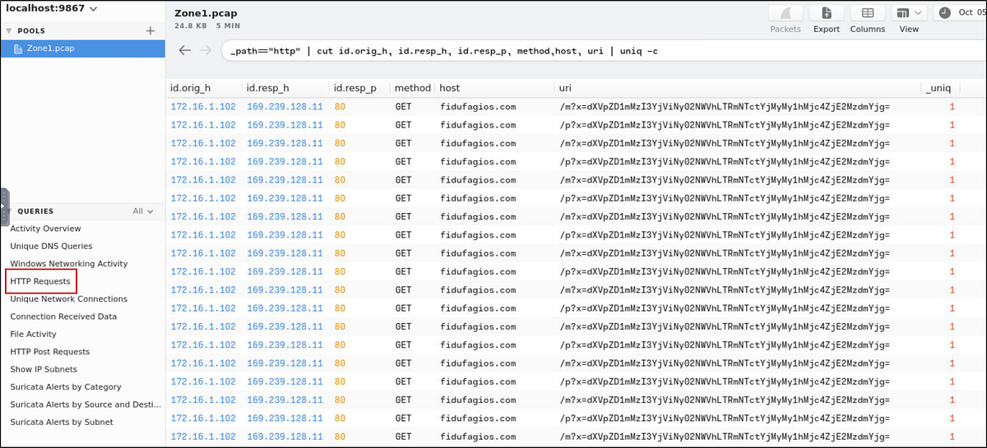Viewport: 987px width, 448px height.
Task: Click the forward arrow in search bar
Action: [205, 51]
